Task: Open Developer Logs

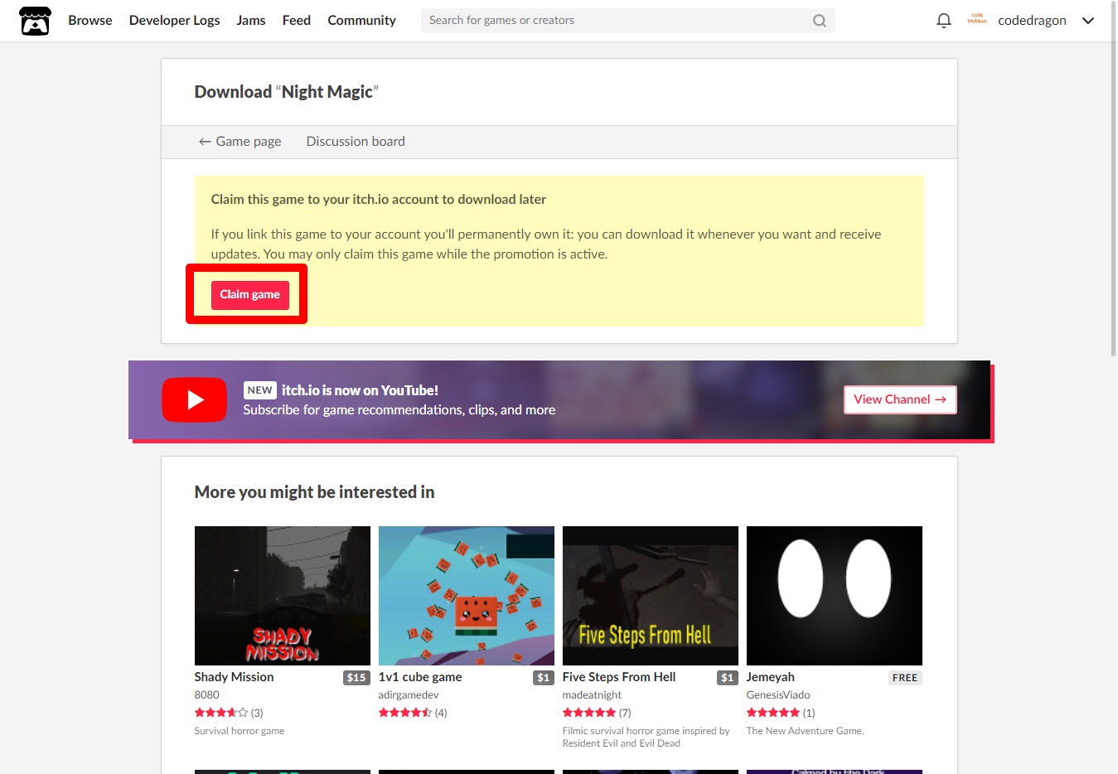Action: point(175,21)
